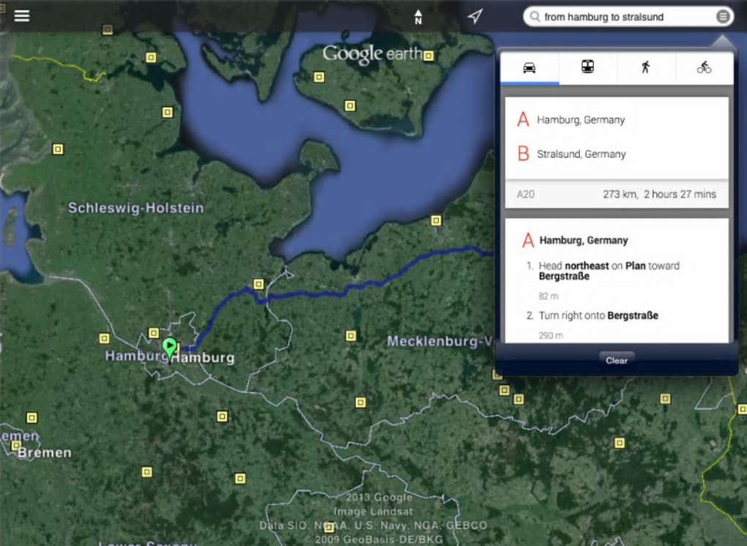This screenshot has height=546, width=747.
Task: Toggle the search results list icon
Action: click(x=723, y=17)
